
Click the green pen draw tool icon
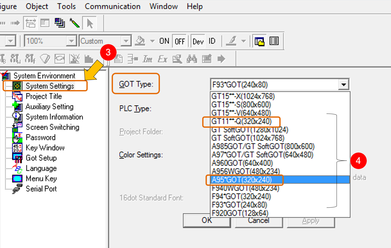[75, 23]
